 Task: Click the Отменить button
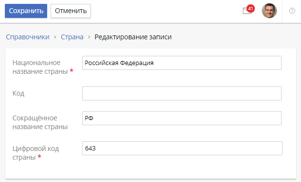coord(71,11)
